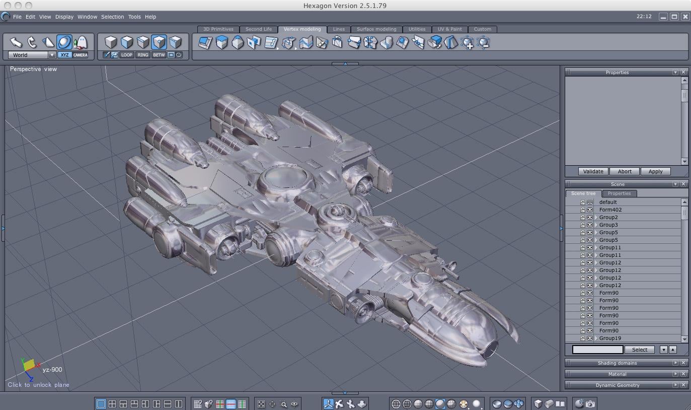Select the four-view grid layout icon
Viewport: 691px width, 410px height.
[x=112, y=404]
